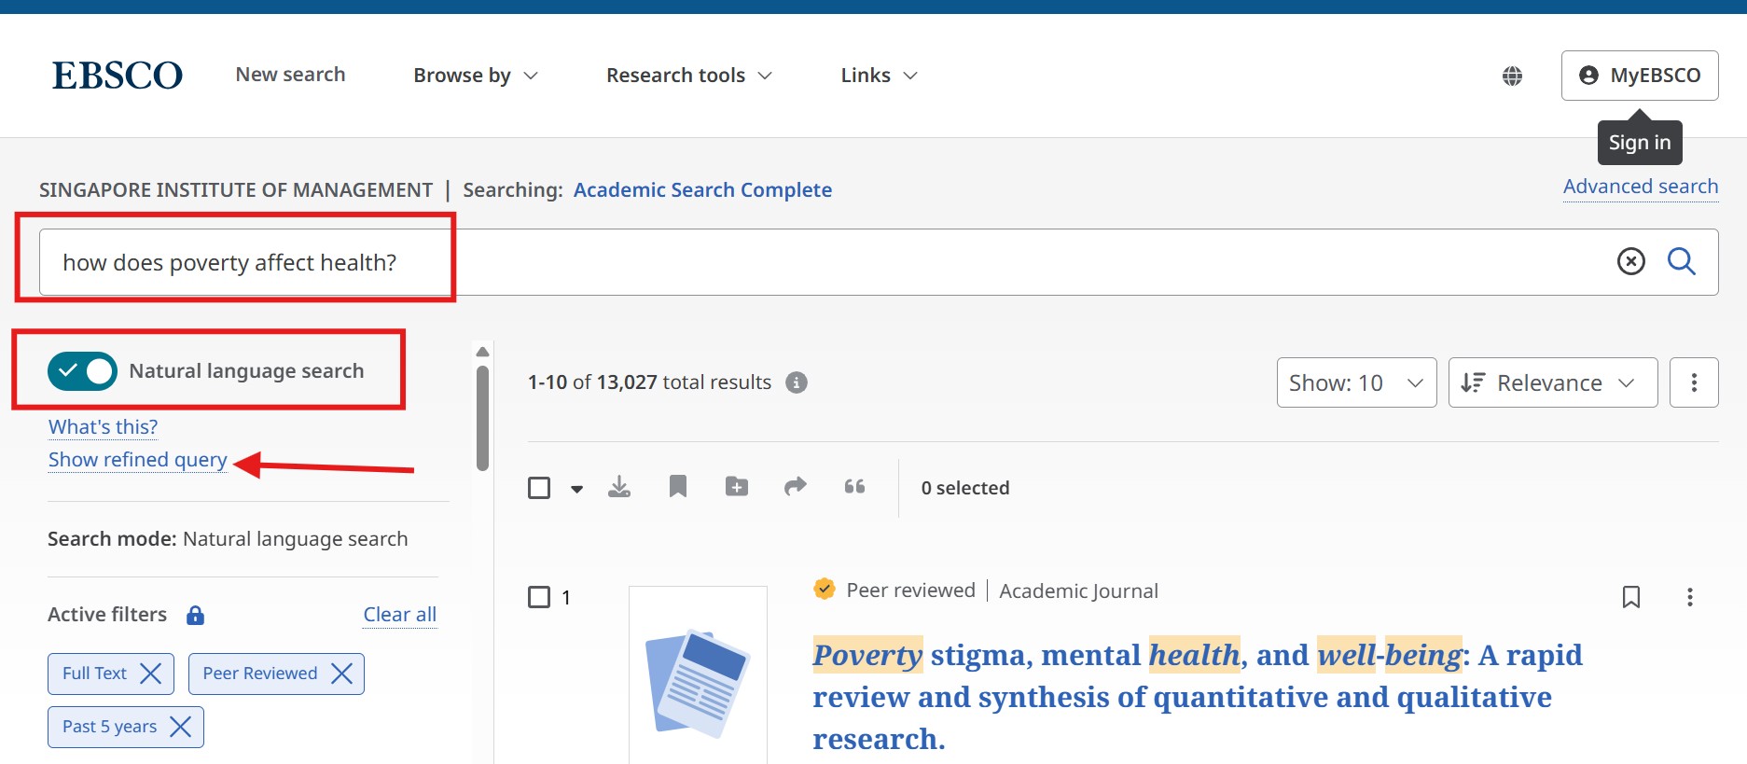Viewport: 1747px width, 764px height.
Task: Click the sidebar scrollbar thumb
Action: click(x=482, y=417)
